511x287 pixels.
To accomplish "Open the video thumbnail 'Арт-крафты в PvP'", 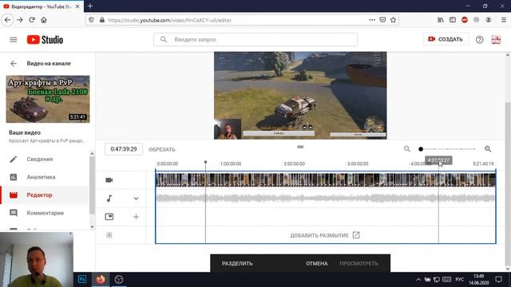I will click(x=48, y=99).
